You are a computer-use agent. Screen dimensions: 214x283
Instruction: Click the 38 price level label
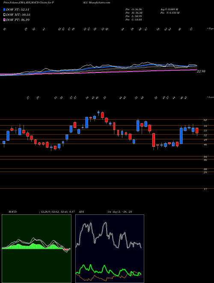pos(205,157)
